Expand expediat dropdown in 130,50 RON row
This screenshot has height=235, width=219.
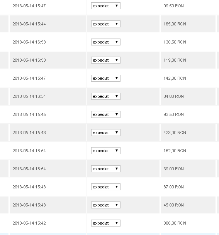(106, 42)
